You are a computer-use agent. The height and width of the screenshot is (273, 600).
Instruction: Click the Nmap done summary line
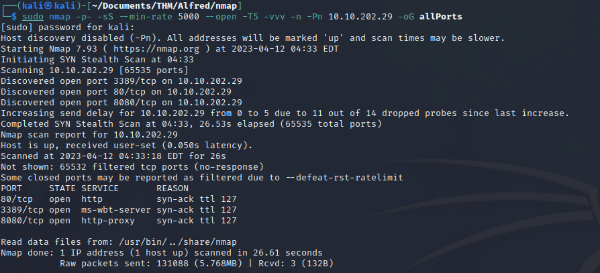point(162,252)
